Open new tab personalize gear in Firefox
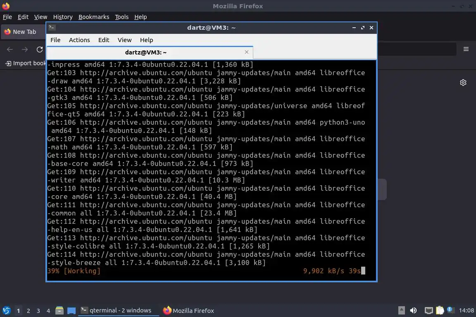The height and width of the screenshot is (317, 476). (x=463, y=83)
